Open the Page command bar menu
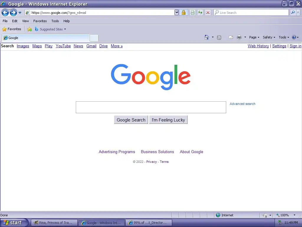This screenshot has width=302, height=227. pyautogui.click(x=254, y=37)
